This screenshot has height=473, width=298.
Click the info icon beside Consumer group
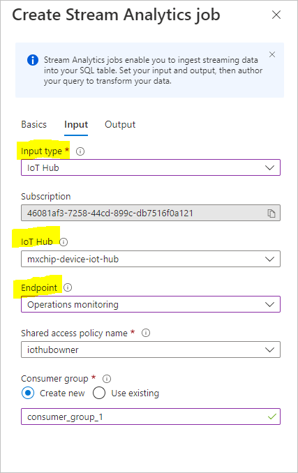click(x=107, y=378)
